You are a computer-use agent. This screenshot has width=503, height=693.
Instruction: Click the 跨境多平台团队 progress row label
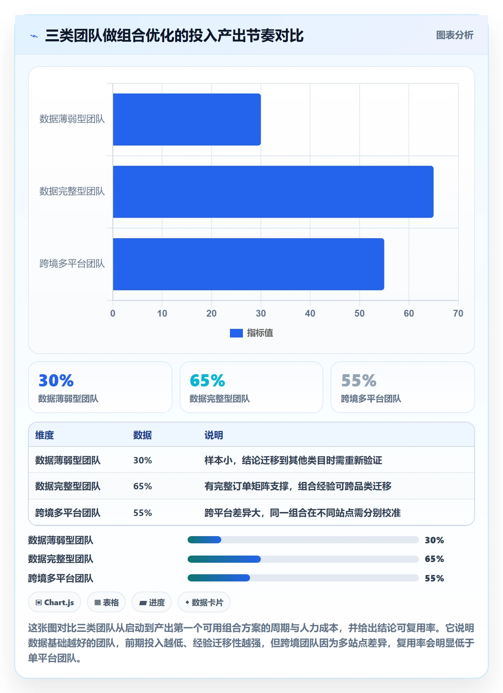tap(61, 578)
